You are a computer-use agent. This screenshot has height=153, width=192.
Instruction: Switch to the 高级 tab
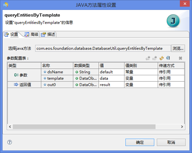click(32, 34)
